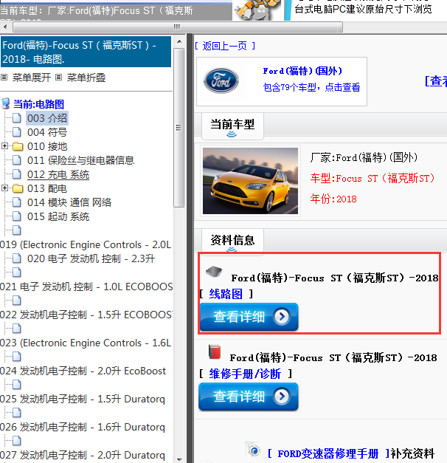This screenshot has height=463, width=447.
Task: Go back via 返回上一页 link
Action: click(225, 46)
